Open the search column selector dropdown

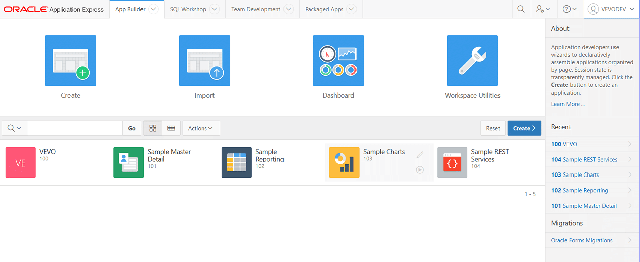click(15, 128)
